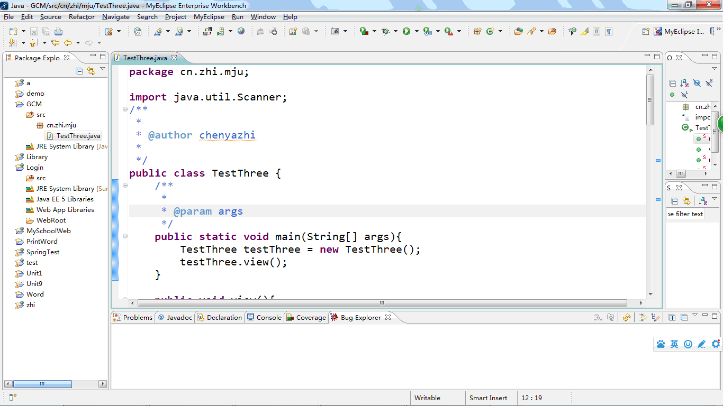
Task: Toggle Mark Occurrences highlighter icon
Action: coord(584,31)
